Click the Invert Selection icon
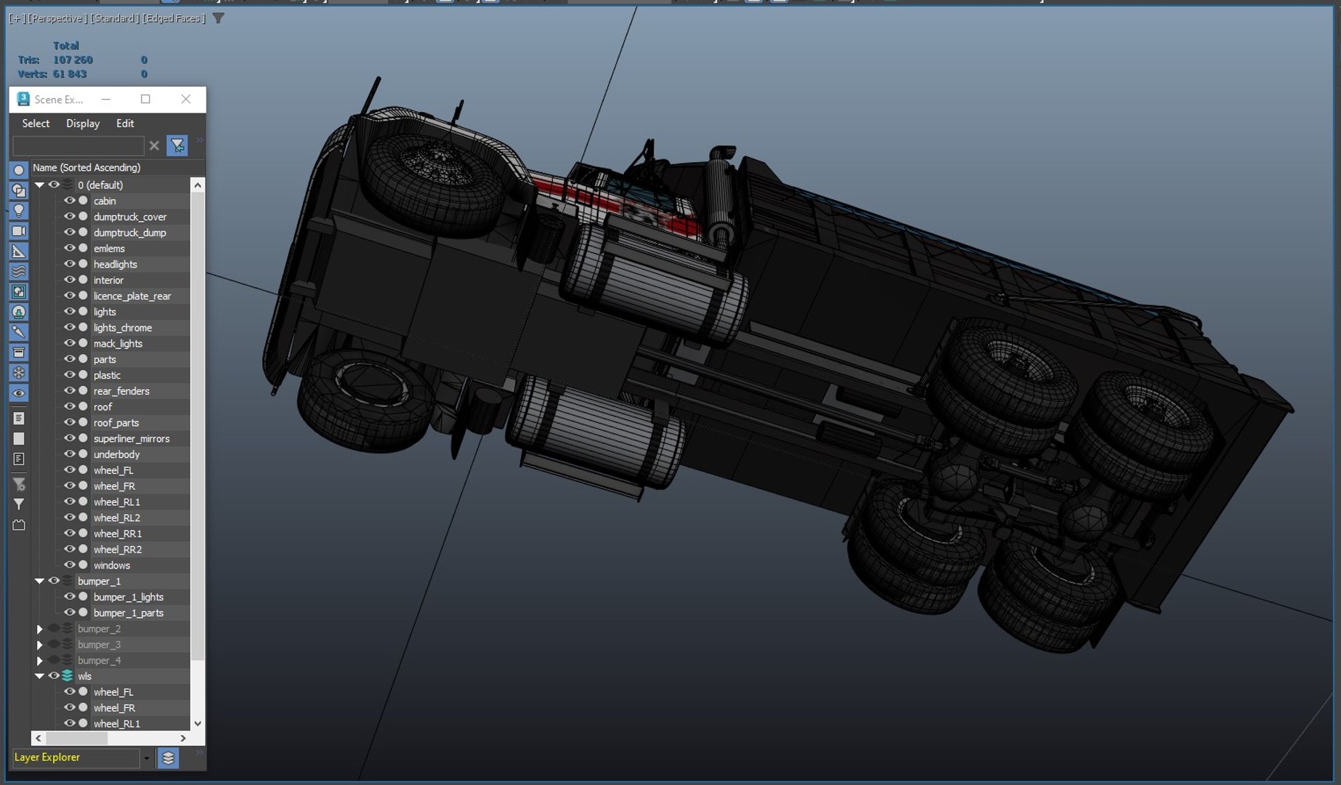This screenshot has width=1341, height=785. coord(19,459)
